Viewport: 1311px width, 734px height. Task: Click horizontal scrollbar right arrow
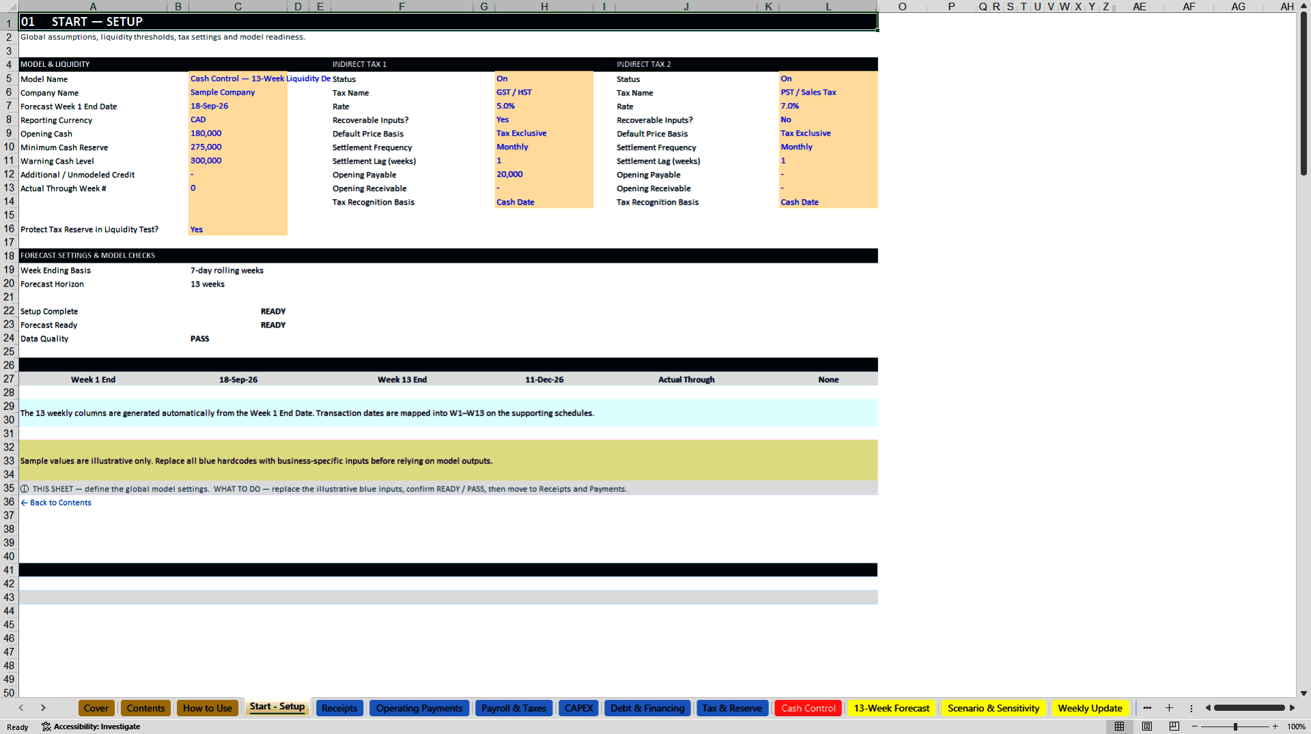(x=1292, y=708)
